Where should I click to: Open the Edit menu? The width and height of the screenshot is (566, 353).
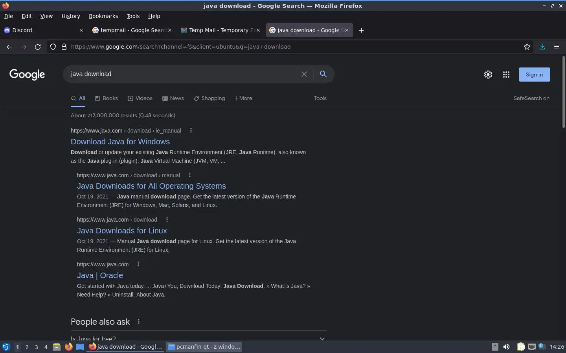(27, 16)
